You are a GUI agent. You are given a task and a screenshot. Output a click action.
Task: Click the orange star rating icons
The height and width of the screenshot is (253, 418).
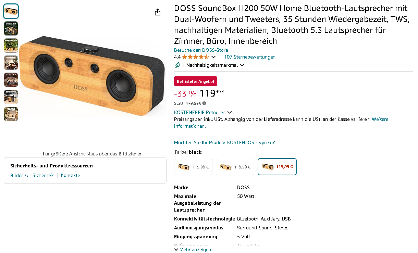point(195,57)
